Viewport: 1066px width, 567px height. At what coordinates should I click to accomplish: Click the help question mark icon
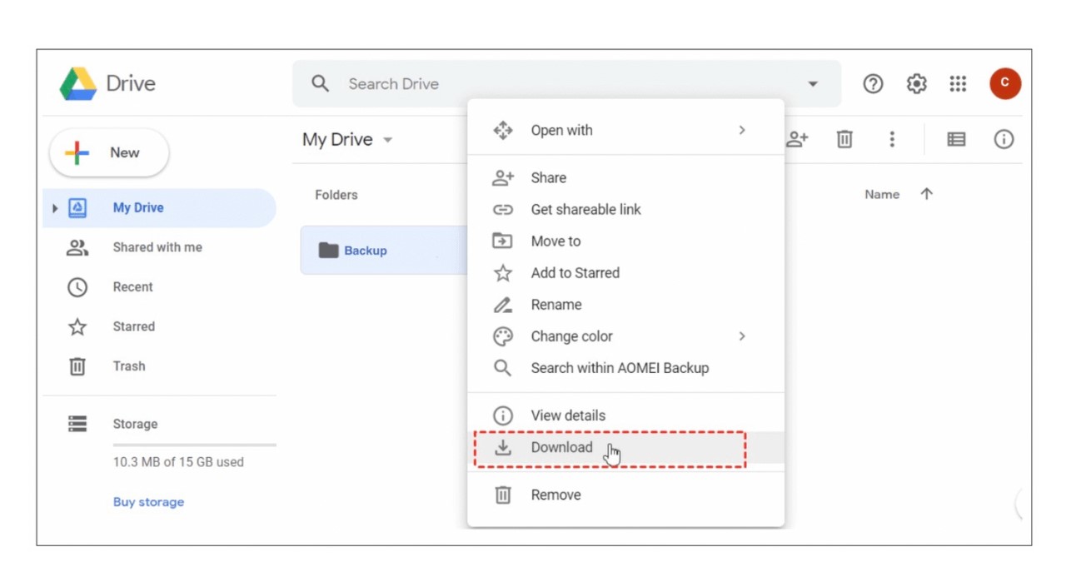[873, 83]
